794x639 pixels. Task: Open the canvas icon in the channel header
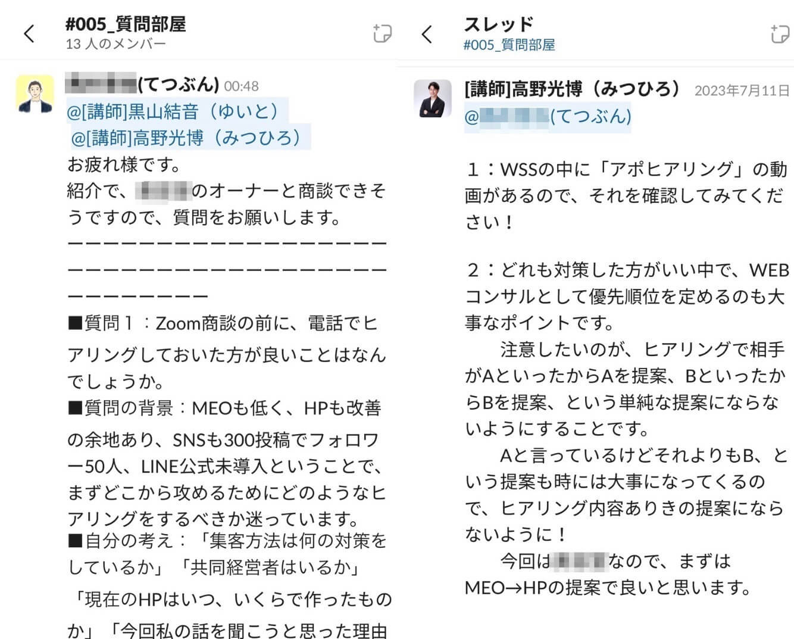coord(382,33)
